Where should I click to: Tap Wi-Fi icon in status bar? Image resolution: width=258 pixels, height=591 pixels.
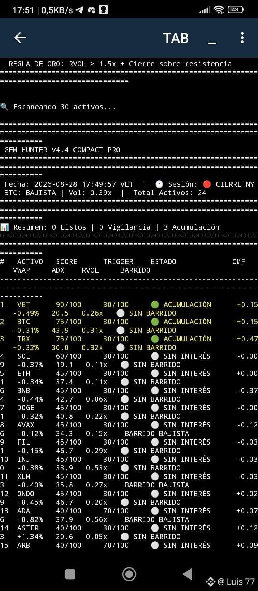tap(219, 10)
